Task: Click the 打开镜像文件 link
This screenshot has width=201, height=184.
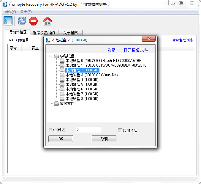Action: coord(136,50)
